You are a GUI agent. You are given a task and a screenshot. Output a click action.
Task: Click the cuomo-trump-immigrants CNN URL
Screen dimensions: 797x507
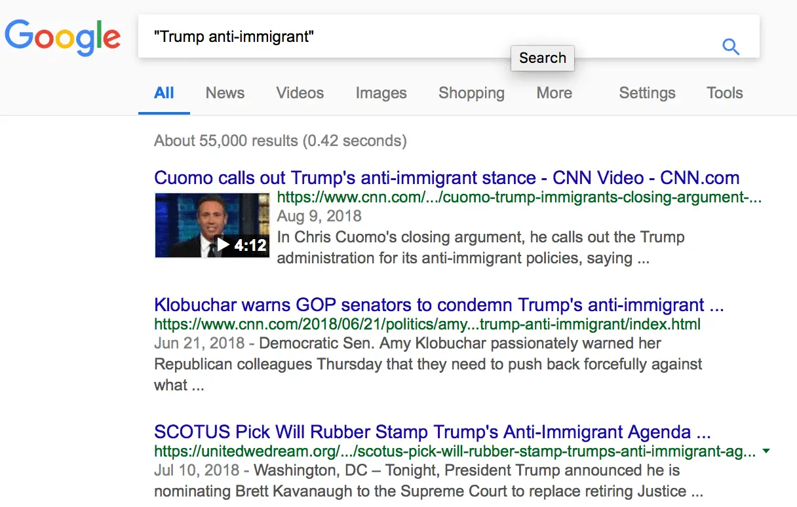pos(519,197)
